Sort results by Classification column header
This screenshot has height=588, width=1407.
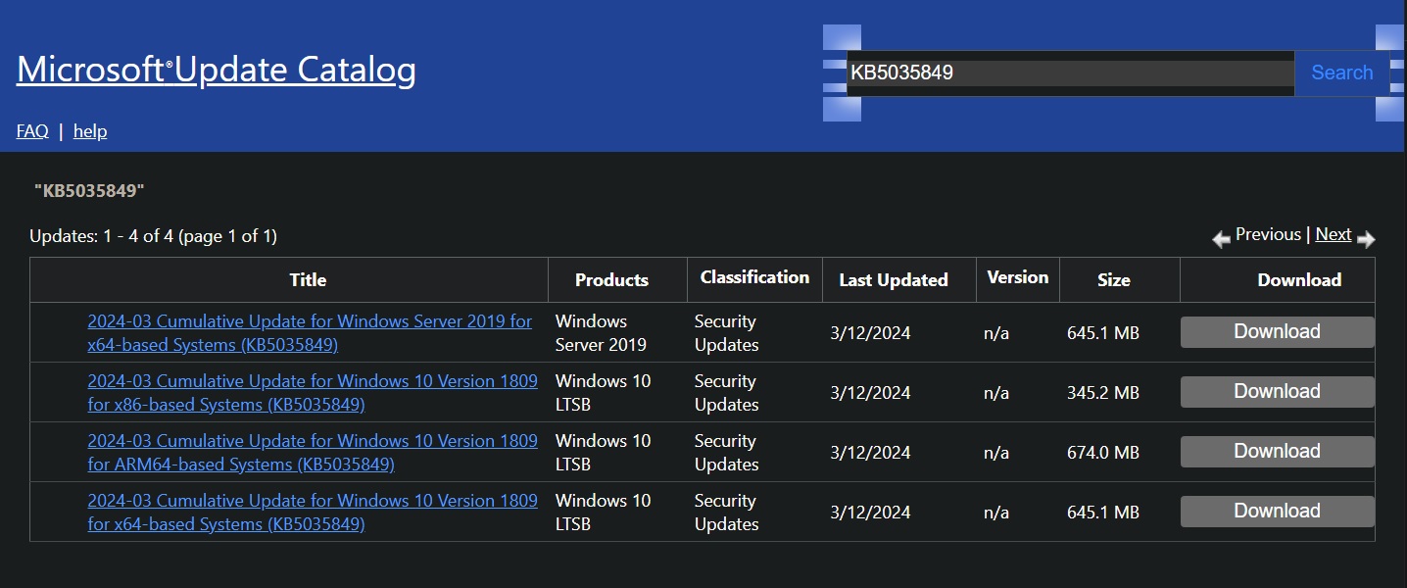coord(754,277)
